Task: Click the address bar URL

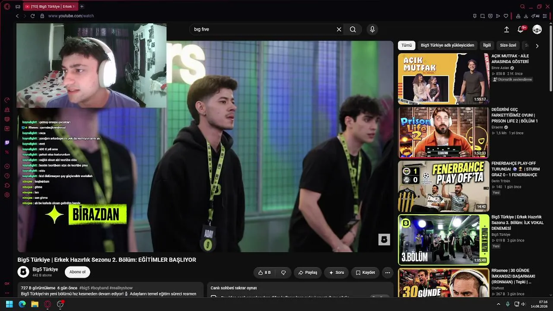Action: pyautogui.click(x=71, y=16)
